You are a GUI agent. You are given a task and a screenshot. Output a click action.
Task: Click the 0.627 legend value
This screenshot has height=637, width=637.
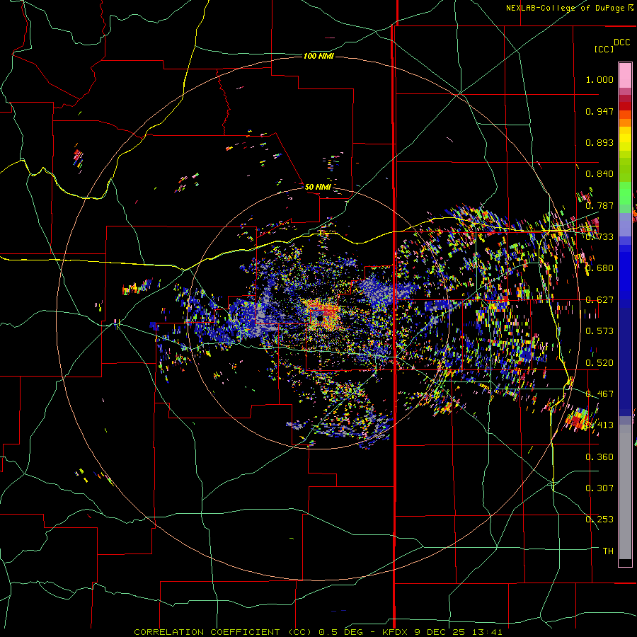point(599,300)
